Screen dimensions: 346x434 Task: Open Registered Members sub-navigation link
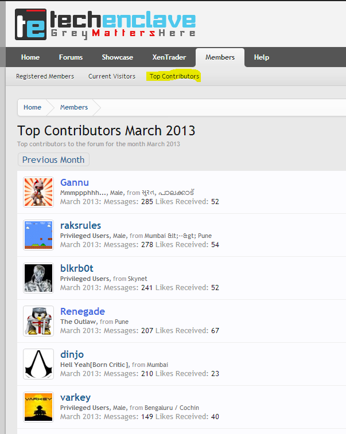(45, 76)
